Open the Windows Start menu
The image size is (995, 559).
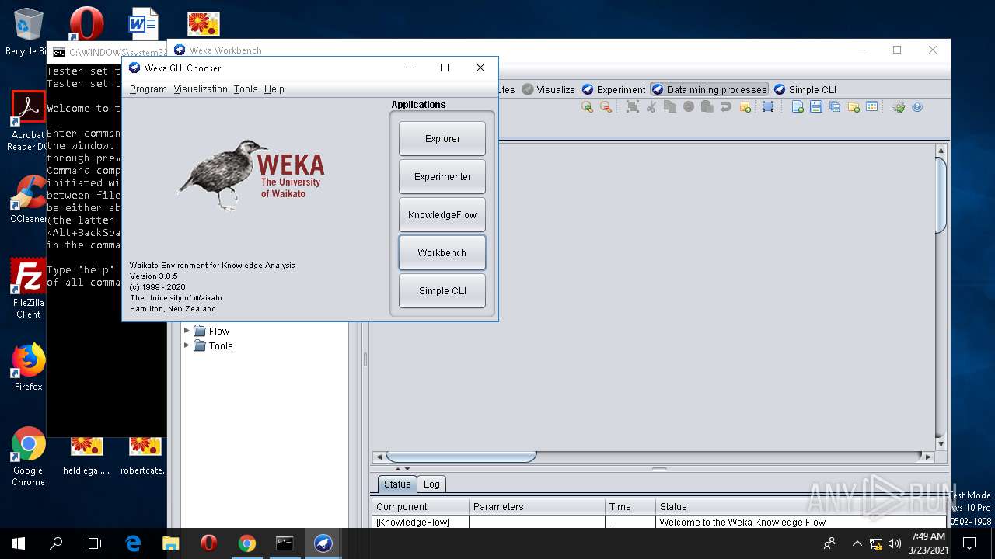tap(19, 543)
